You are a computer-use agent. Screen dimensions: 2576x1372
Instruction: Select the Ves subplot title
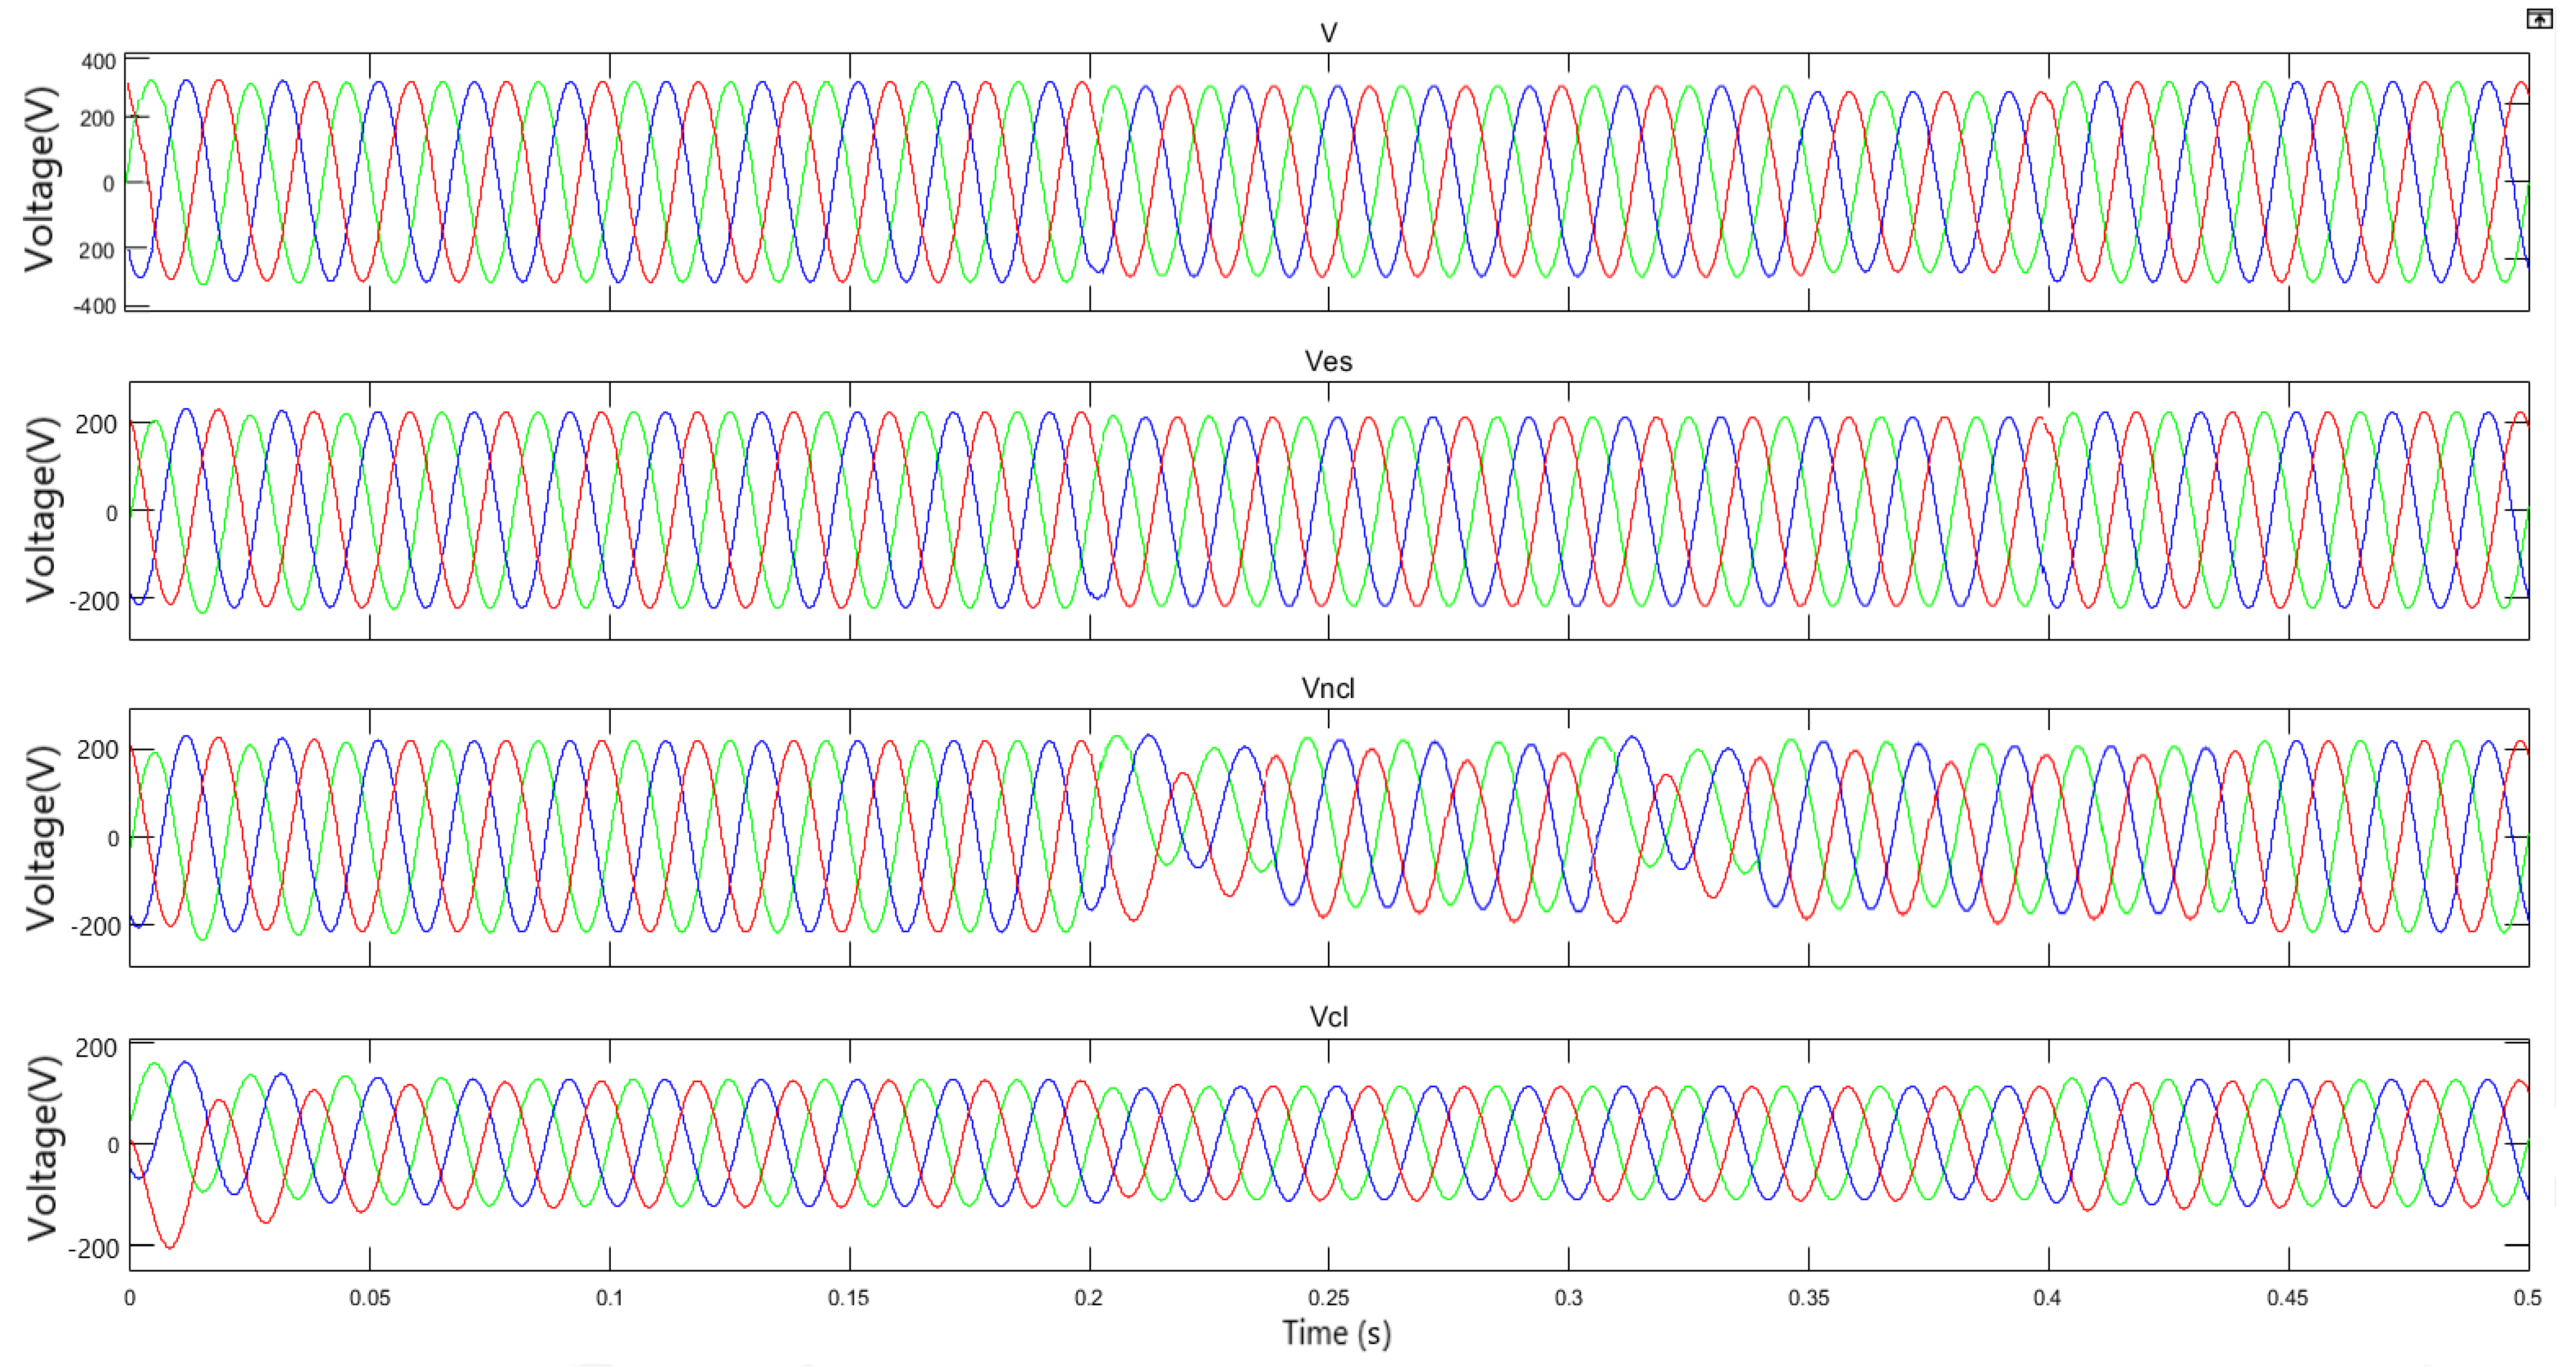(1328, 361)
